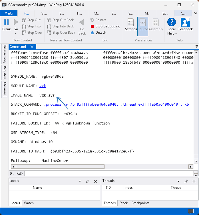Click Step Into Back
Image resolution: width=199 pixels, height=215 pixels.
(x=61, y=26)
